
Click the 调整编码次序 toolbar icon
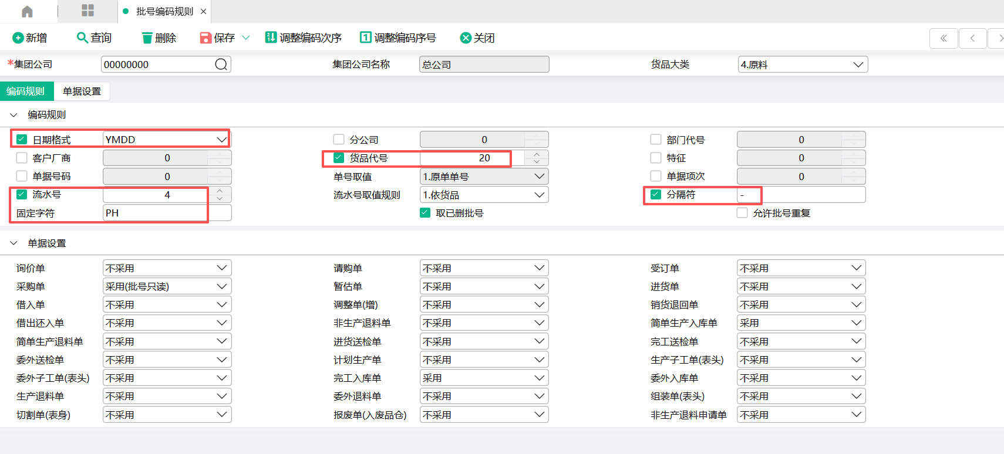pyautogui.click(x=271, y=38)
